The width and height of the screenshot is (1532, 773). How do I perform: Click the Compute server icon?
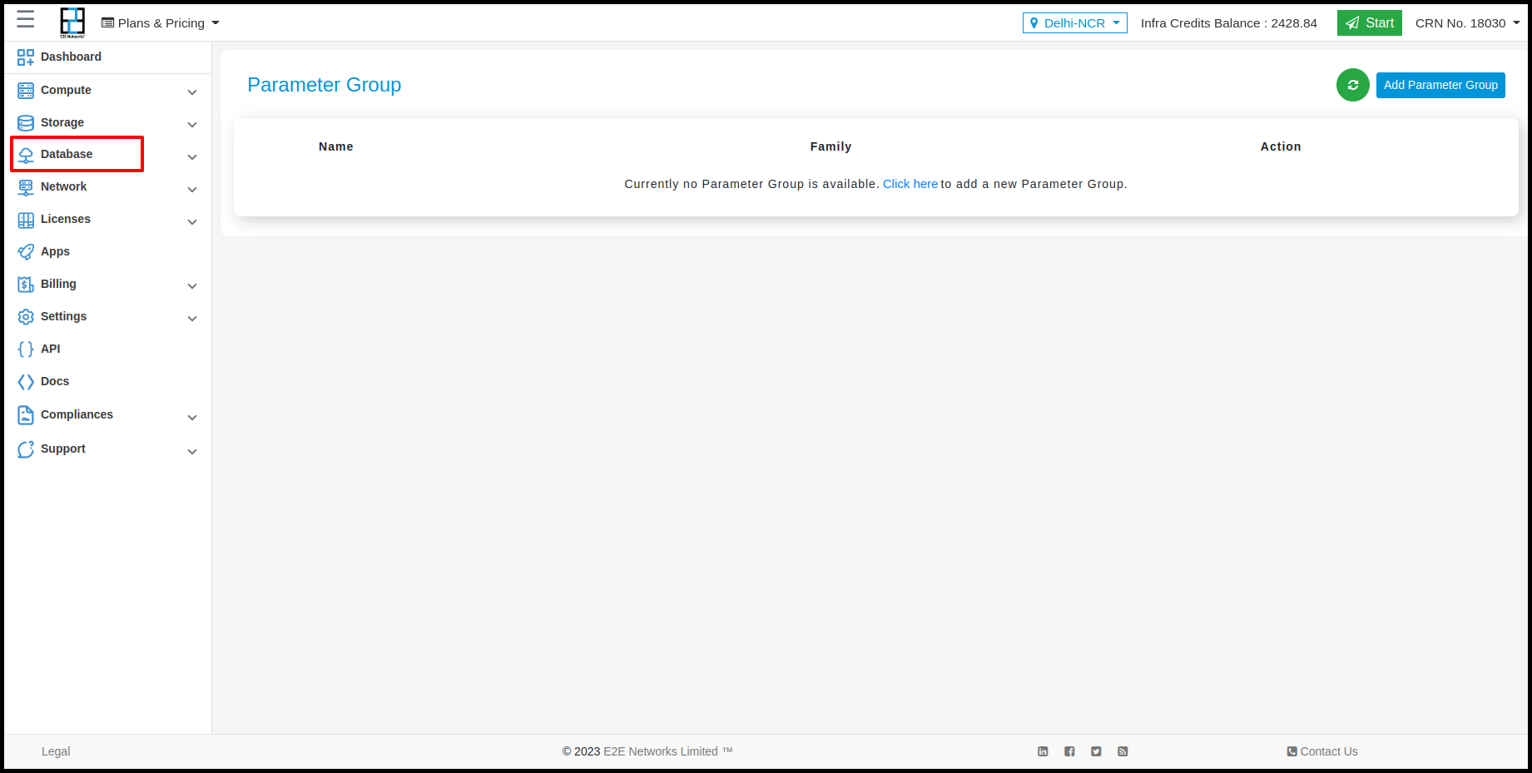[x=26, y=91]
